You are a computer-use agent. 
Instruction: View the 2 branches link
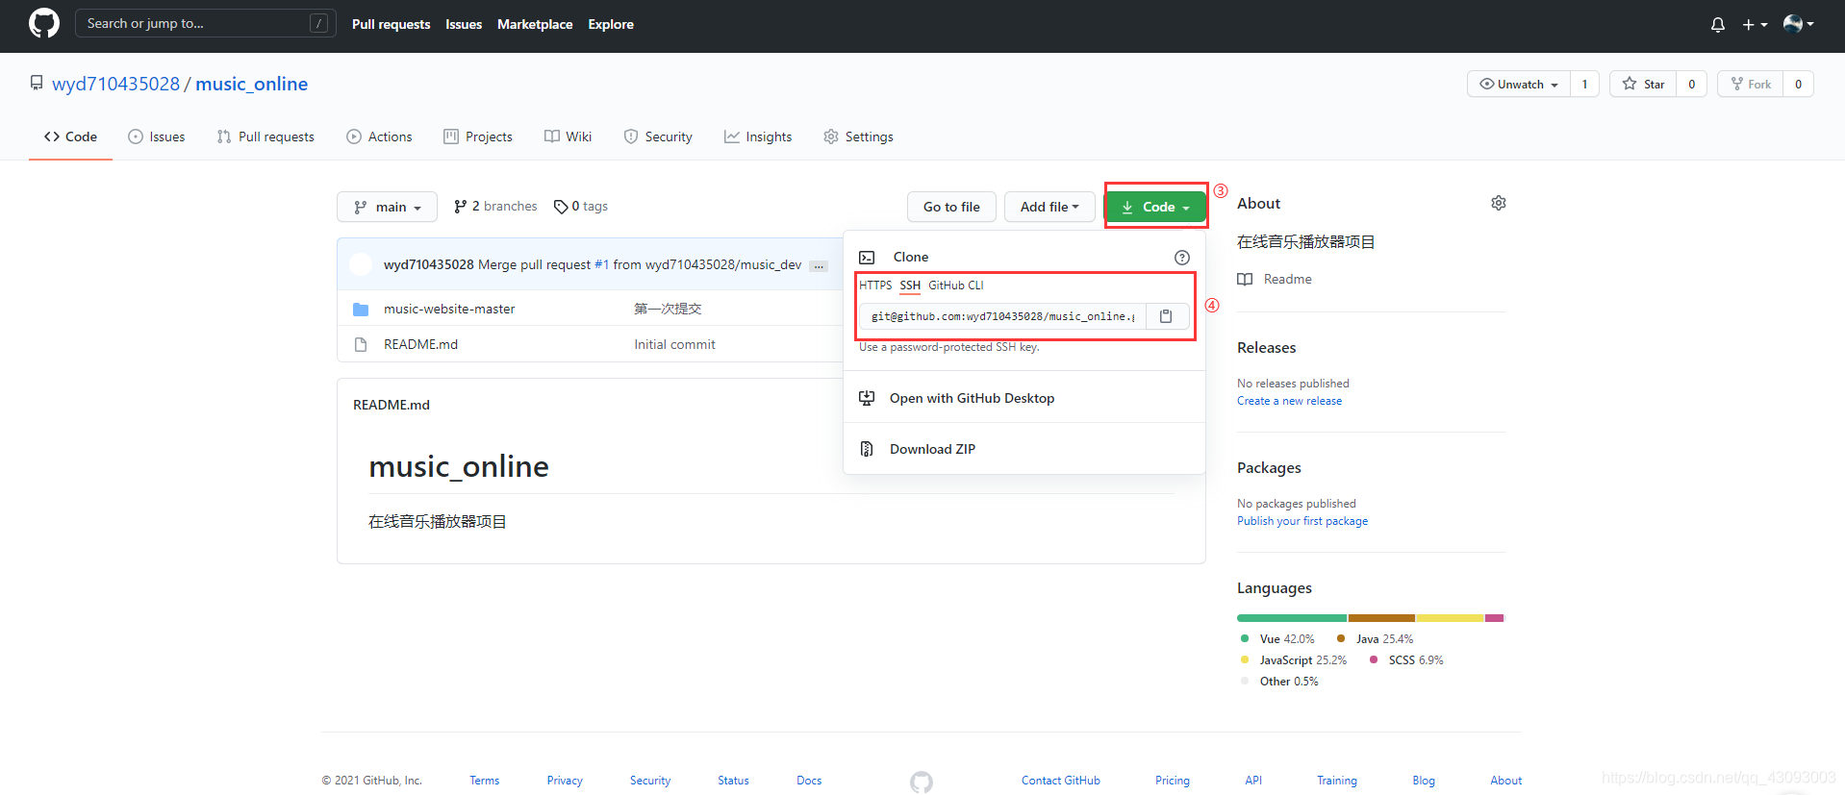[x=495, y=206]
